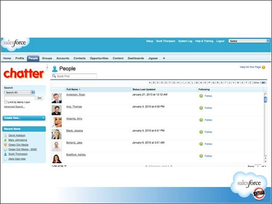Screen dimensions: 272x204
Task: Select the All alphabet filter
Action: click(263, 82)
